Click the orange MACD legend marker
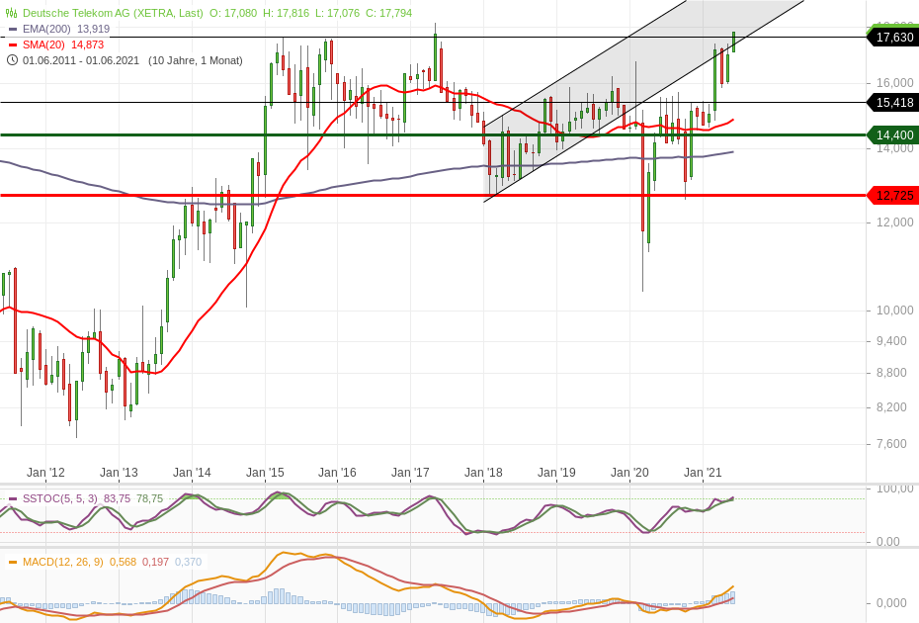Image resolution: width=919 pixels, height=623 pixels. click(13, 563)
